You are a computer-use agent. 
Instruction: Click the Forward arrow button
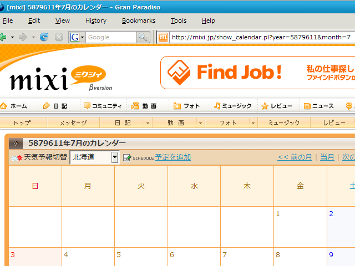click(23, 37)
